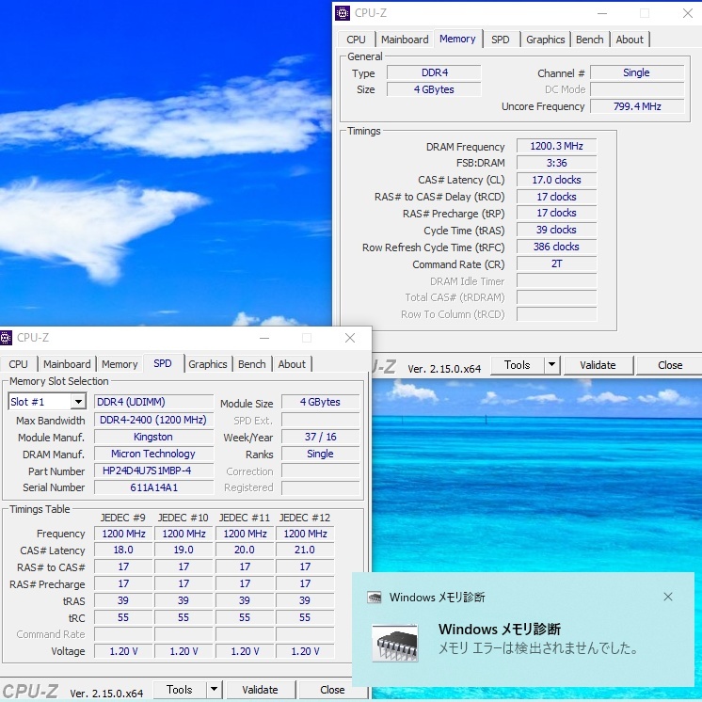Click the notification text メモリ エラーは検出されませんでした
This screenshot has height=702, width=702.
[x=538, y=649]
